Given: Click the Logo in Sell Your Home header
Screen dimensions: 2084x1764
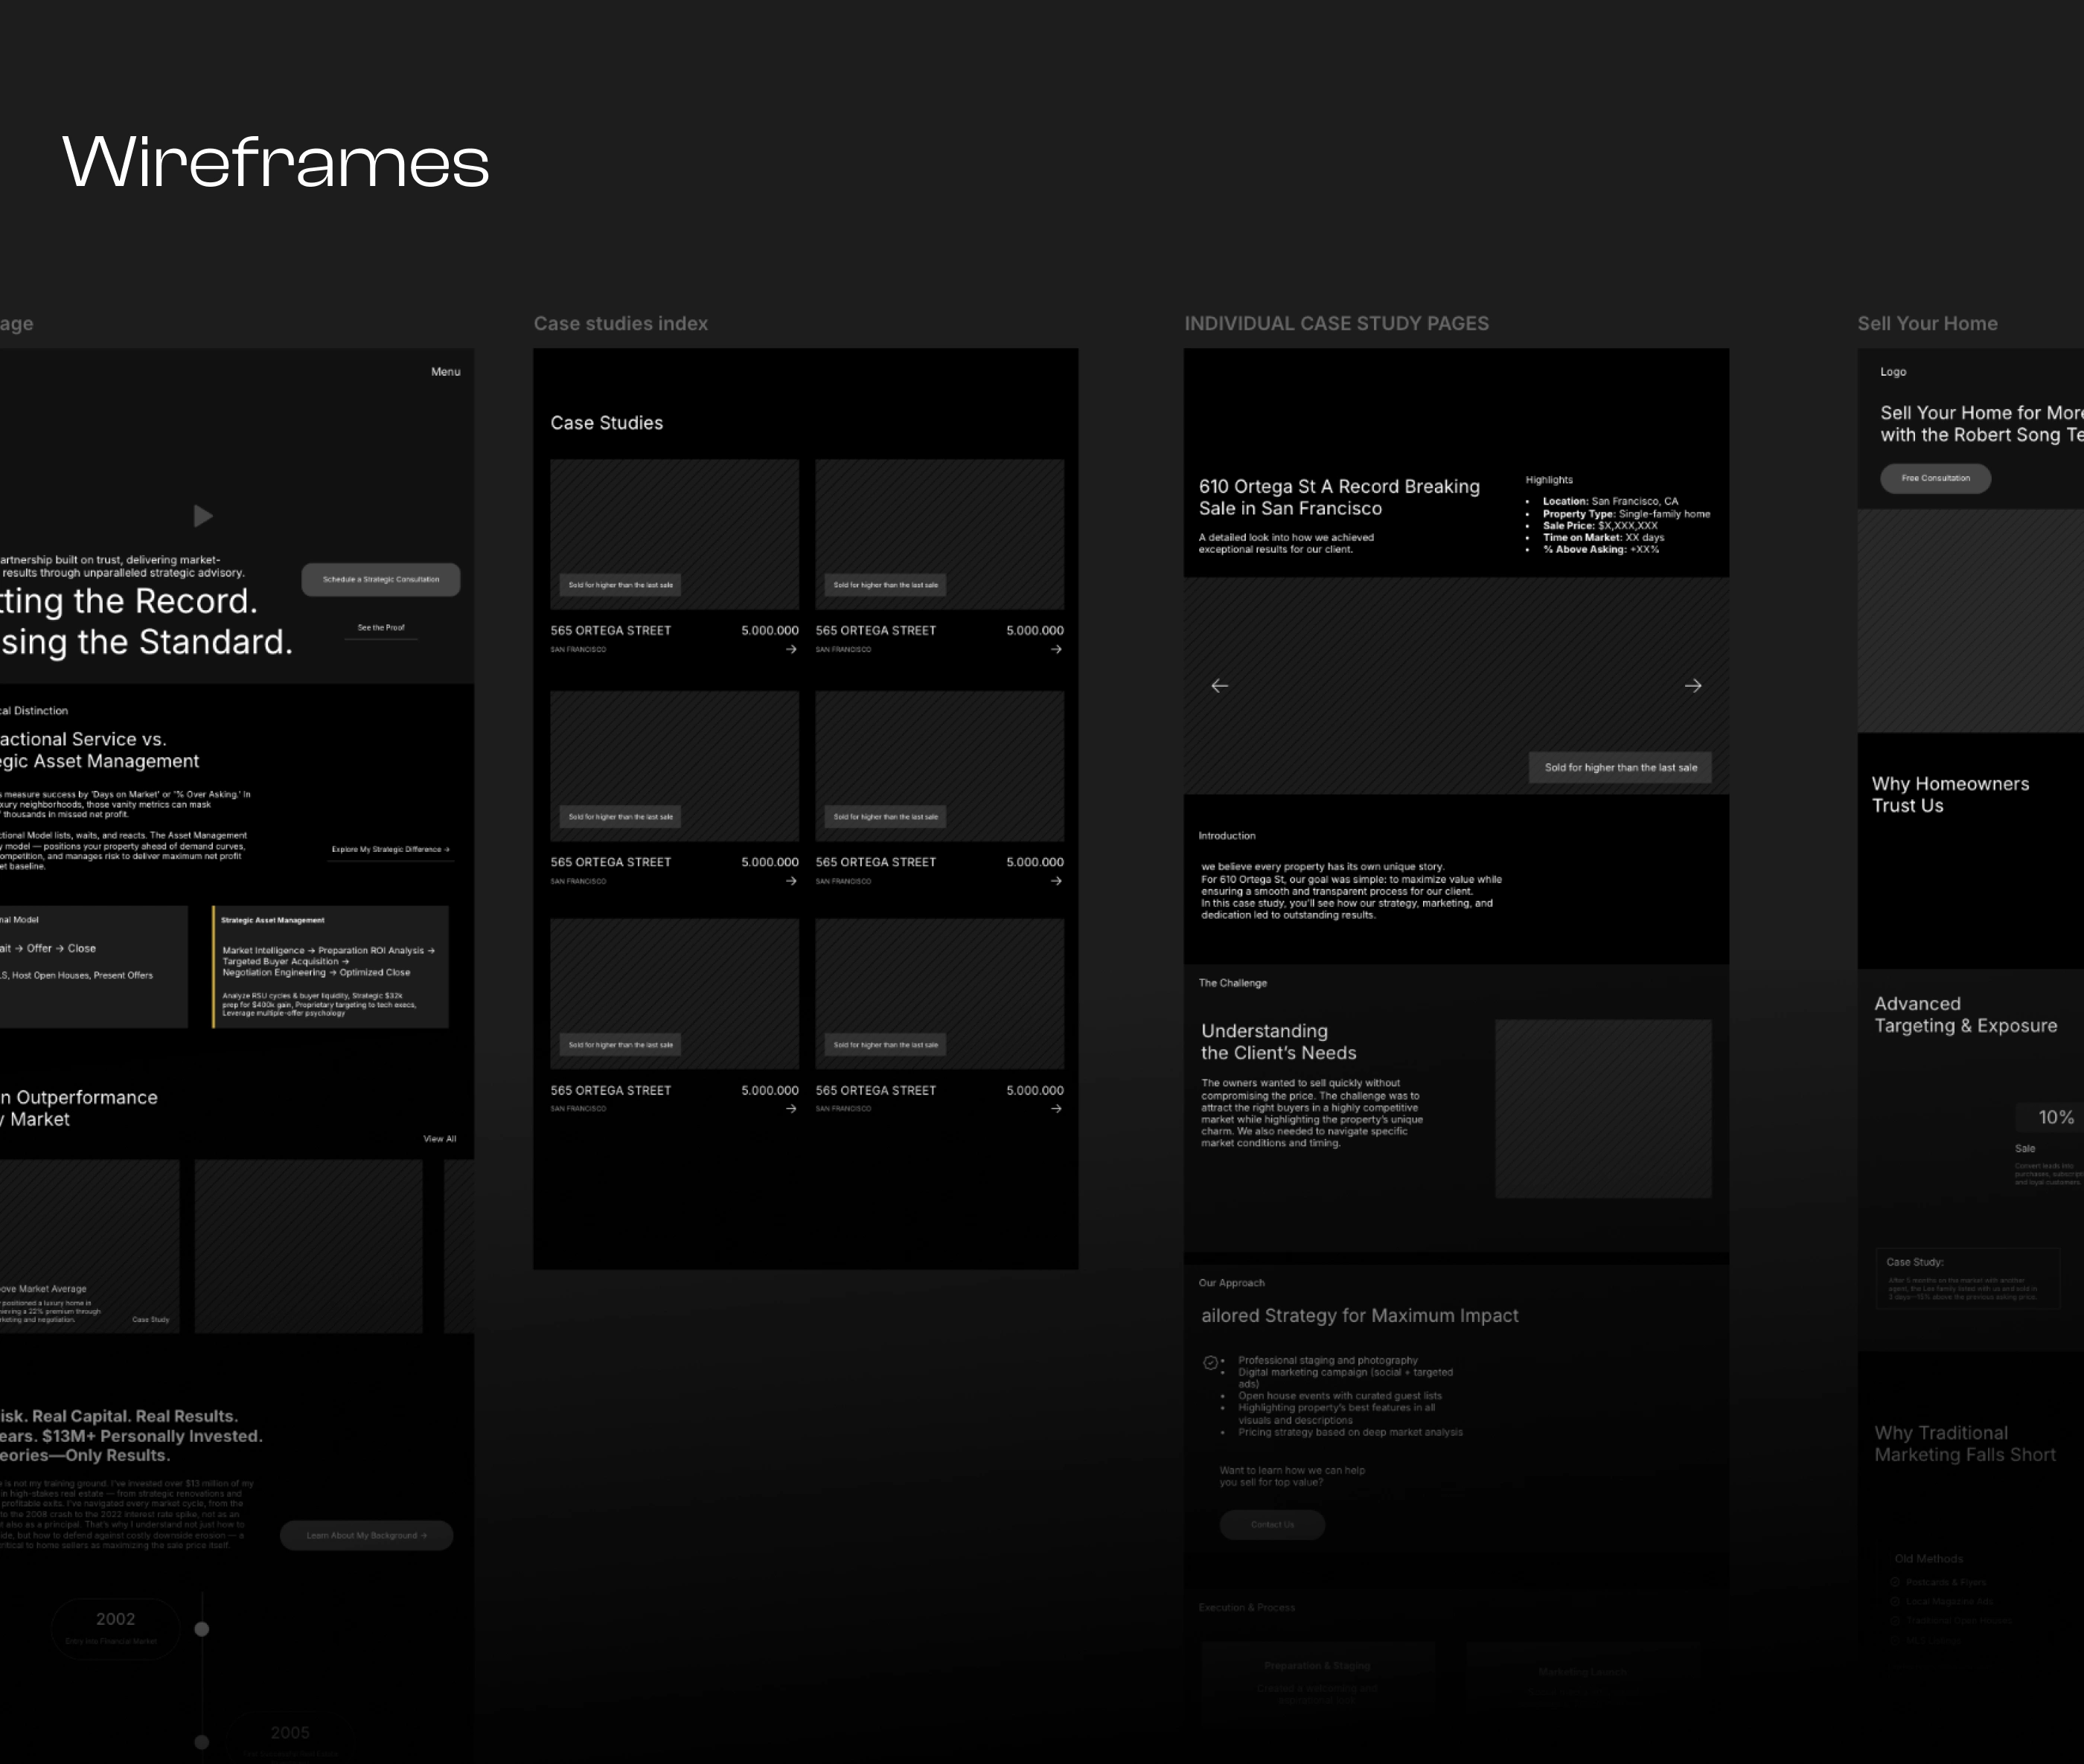Looking at the screenshot, I should [x=1893, y=372].
